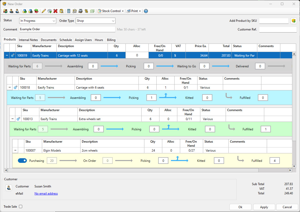Click the pencil edit icon in toolbar
The width and height of the screenshot is (300, 212).
[44, 11]
